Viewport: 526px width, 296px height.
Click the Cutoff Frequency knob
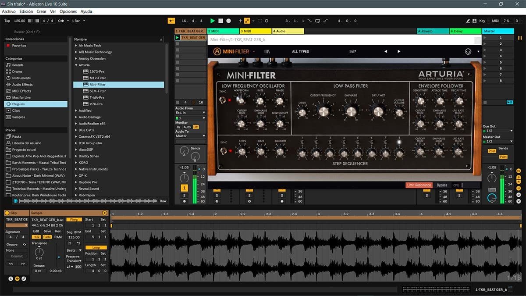click(323, 111)
